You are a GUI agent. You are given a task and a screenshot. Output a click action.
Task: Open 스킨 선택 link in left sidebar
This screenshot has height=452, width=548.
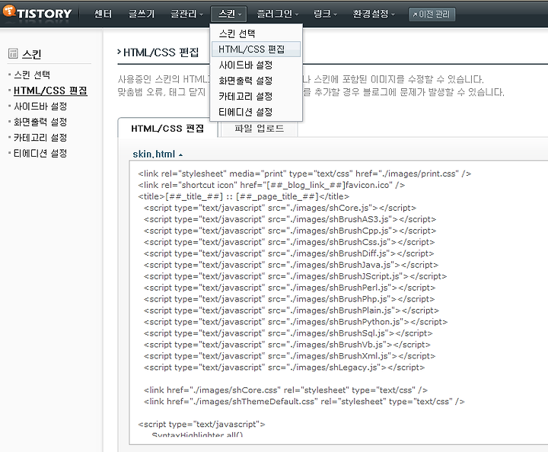(x=32, y=75)
